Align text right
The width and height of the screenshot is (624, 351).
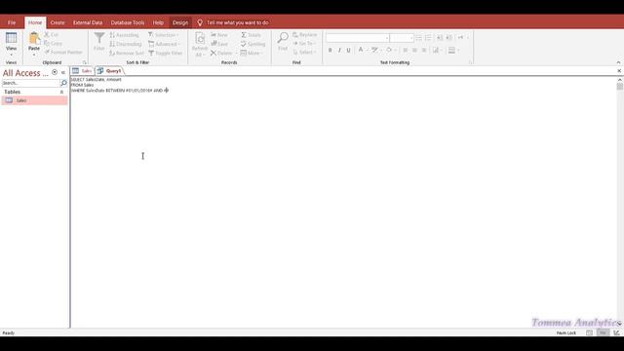click(424, 50)
